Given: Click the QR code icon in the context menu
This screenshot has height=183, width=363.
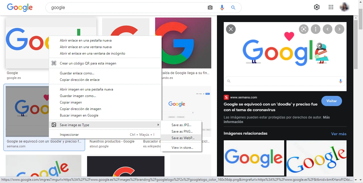Looking at the screenshot, I should (54, 63).
